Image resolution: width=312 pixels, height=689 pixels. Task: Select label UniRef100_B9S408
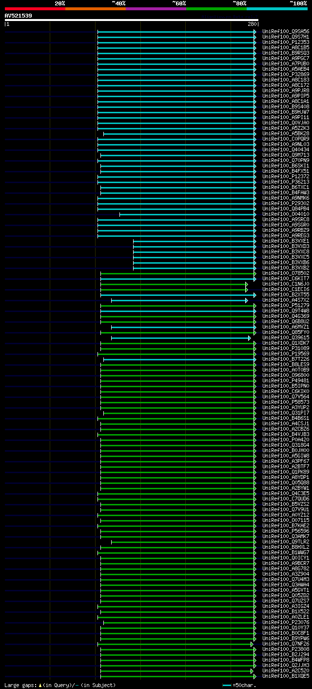[286, 106]
